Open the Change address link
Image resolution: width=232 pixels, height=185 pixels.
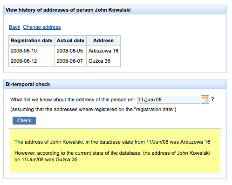42,27
